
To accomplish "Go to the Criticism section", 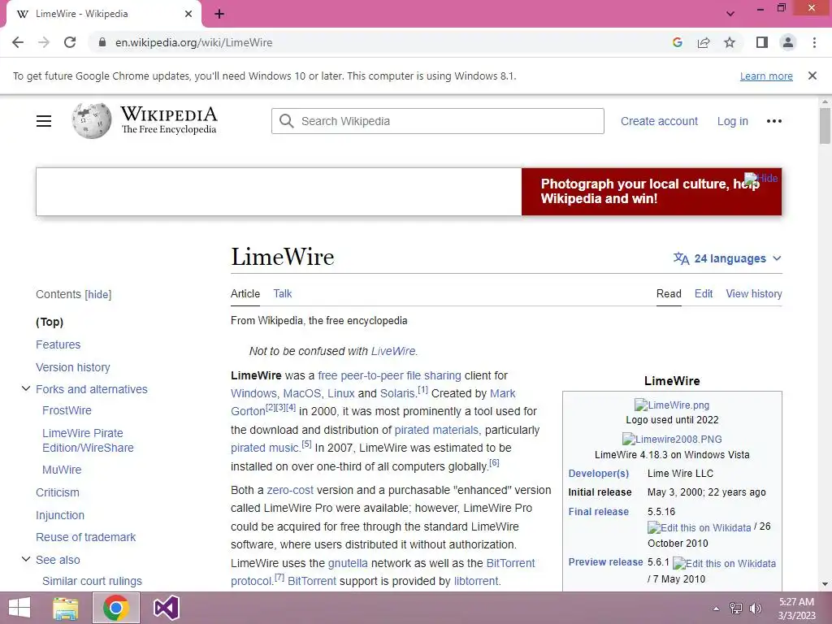I will point(58,492).
